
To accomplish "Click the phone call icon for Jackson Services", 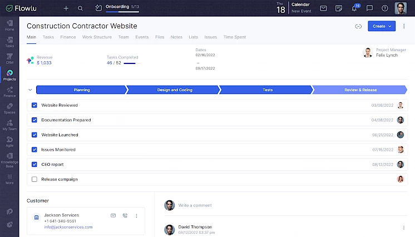I will 125,215.
